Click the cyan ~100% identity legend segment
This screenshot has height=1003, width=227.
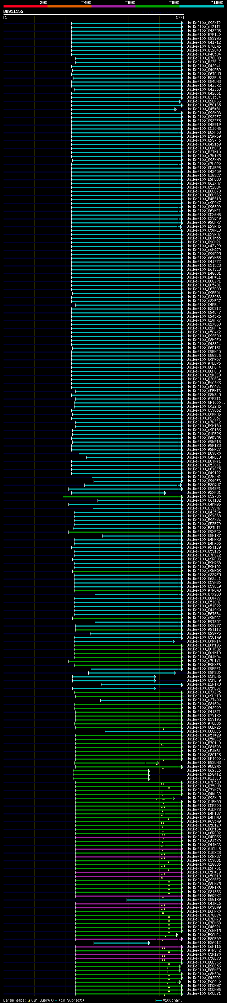click(201, 6)
